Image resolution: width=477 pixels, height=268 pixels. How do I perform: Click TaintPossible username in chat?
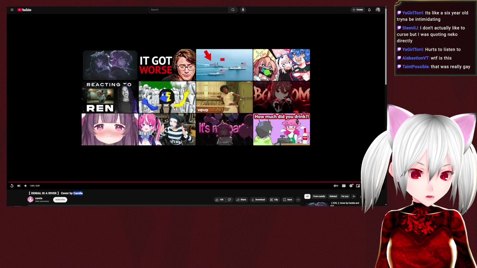416,67
